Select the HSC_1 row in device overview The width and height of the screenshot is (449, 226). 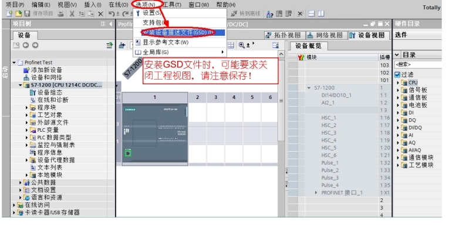click(x=340, y=118)
